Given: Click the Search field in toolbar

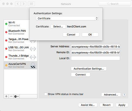Looking at the screenshot, I should (x=115, y=4).
